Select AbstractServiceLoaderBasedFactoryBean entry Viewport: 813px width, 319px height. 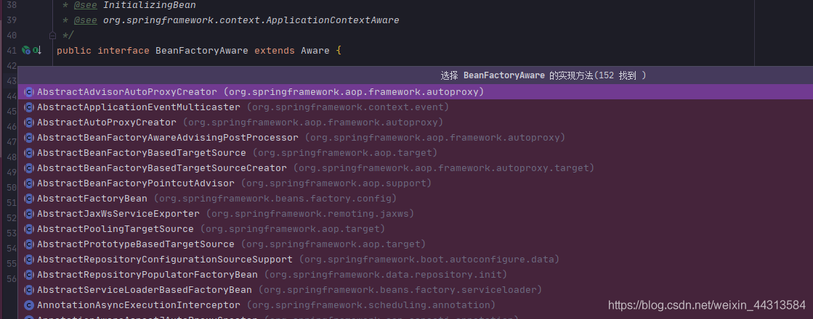[144, 290]
